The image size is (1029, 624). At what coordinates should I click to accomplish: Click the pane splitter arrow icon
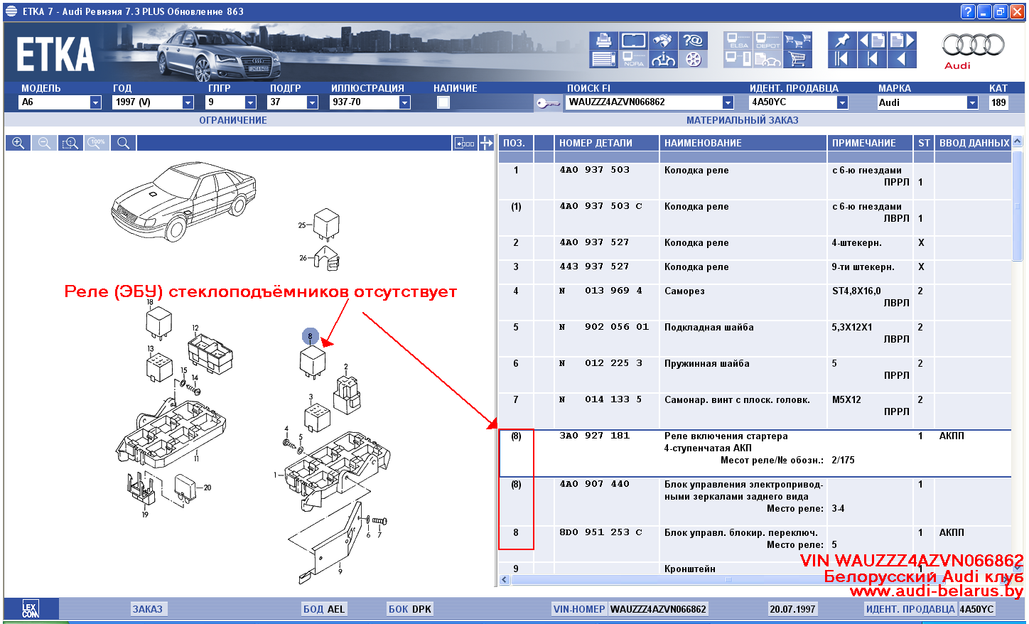coord(486,143)
